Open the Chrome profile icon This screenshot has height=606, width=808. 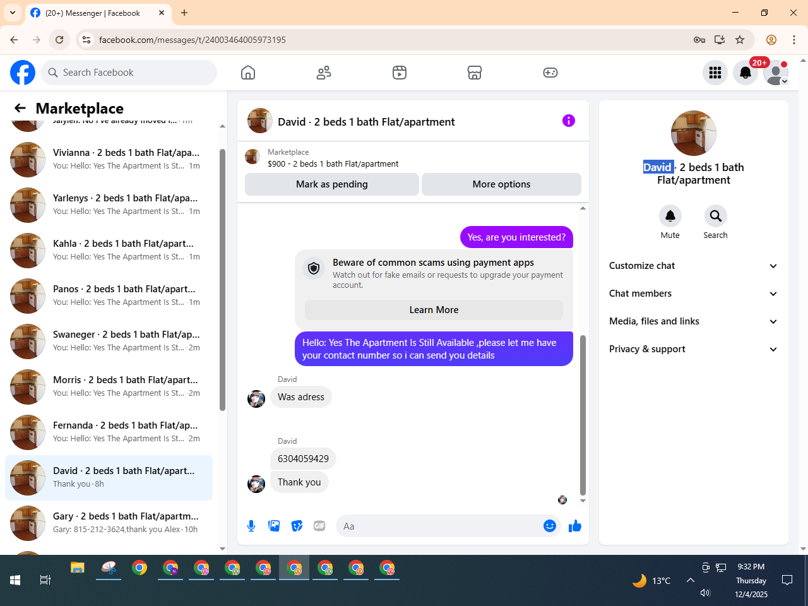click(x=771, y=40)
